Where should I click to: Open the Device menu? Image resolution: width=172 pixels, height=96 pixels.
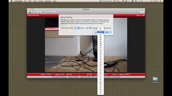(41, 1)
